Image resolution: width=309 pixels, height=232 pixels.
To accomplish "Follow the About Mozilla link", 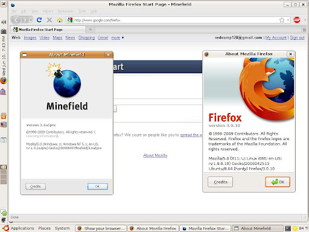I will click(x=155, y=155).
